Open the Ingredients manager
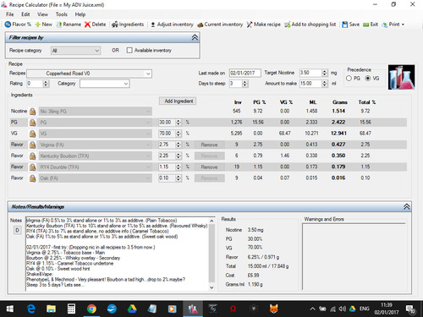The image size is (423, 317). point(128,25)
